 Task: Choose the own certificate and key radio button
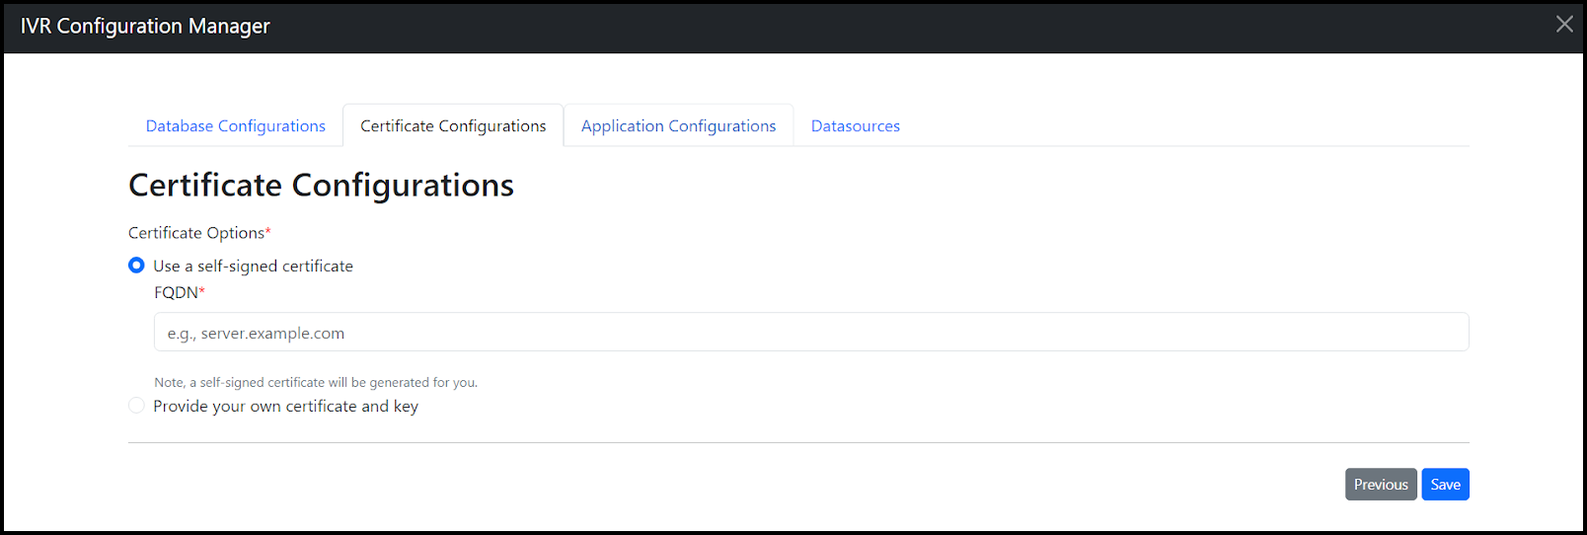click(137, 406)
